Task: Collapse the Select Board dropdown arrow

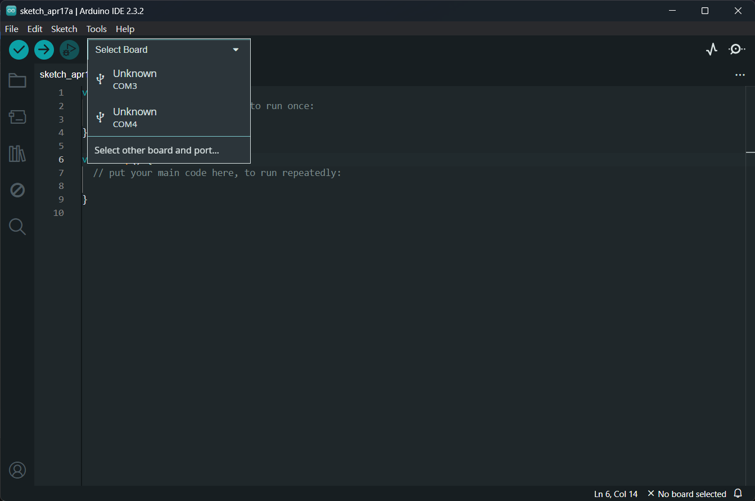Action: 236,49
